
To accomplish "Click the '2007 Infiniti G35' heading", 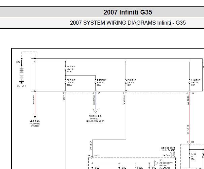I will 128,12.
